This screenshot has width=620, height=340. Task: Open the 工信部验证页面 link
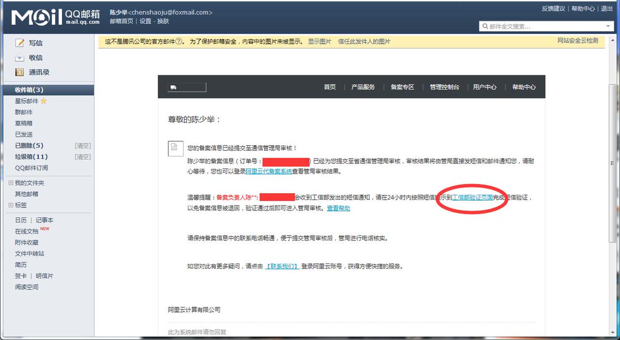click(x=472, y=197)
